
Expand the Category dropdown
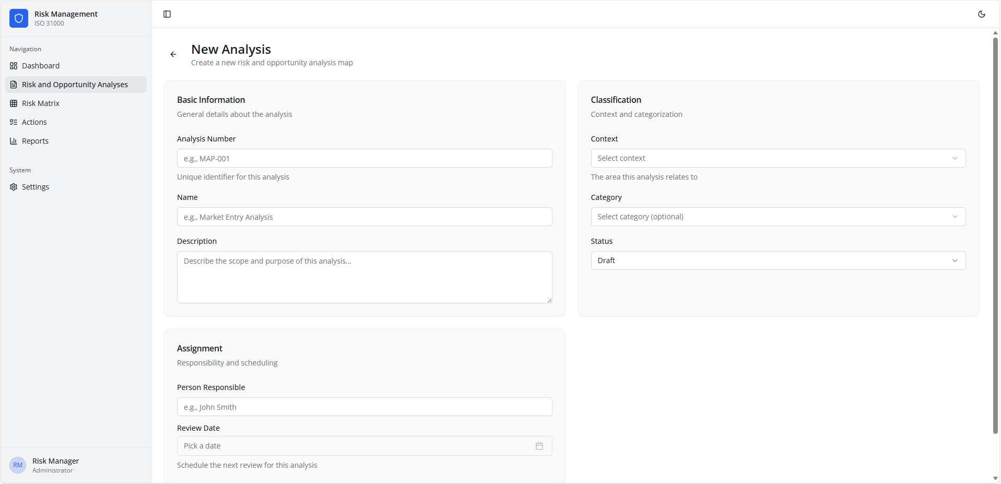click(778, 216)
